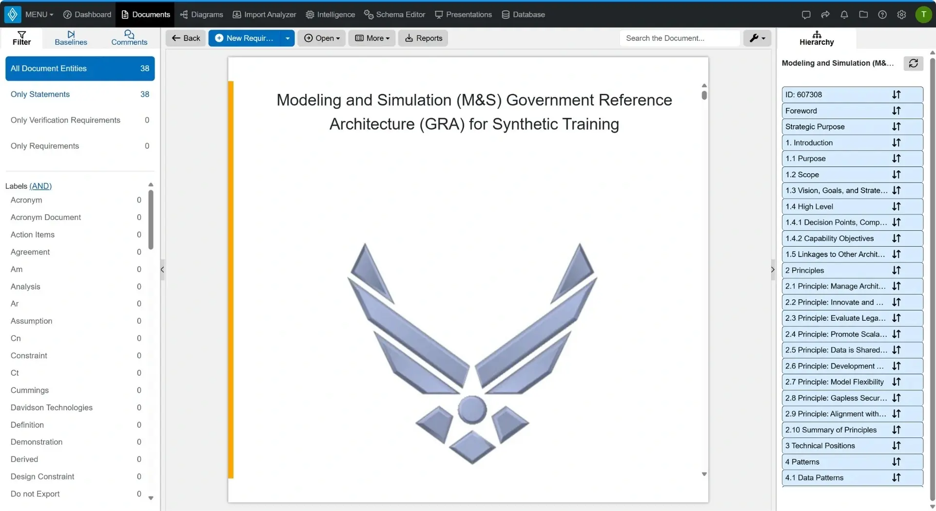The height and width of the screenshot is (511, 936).
Task: Select All Document Entities filter
Action: pos(80,69)
